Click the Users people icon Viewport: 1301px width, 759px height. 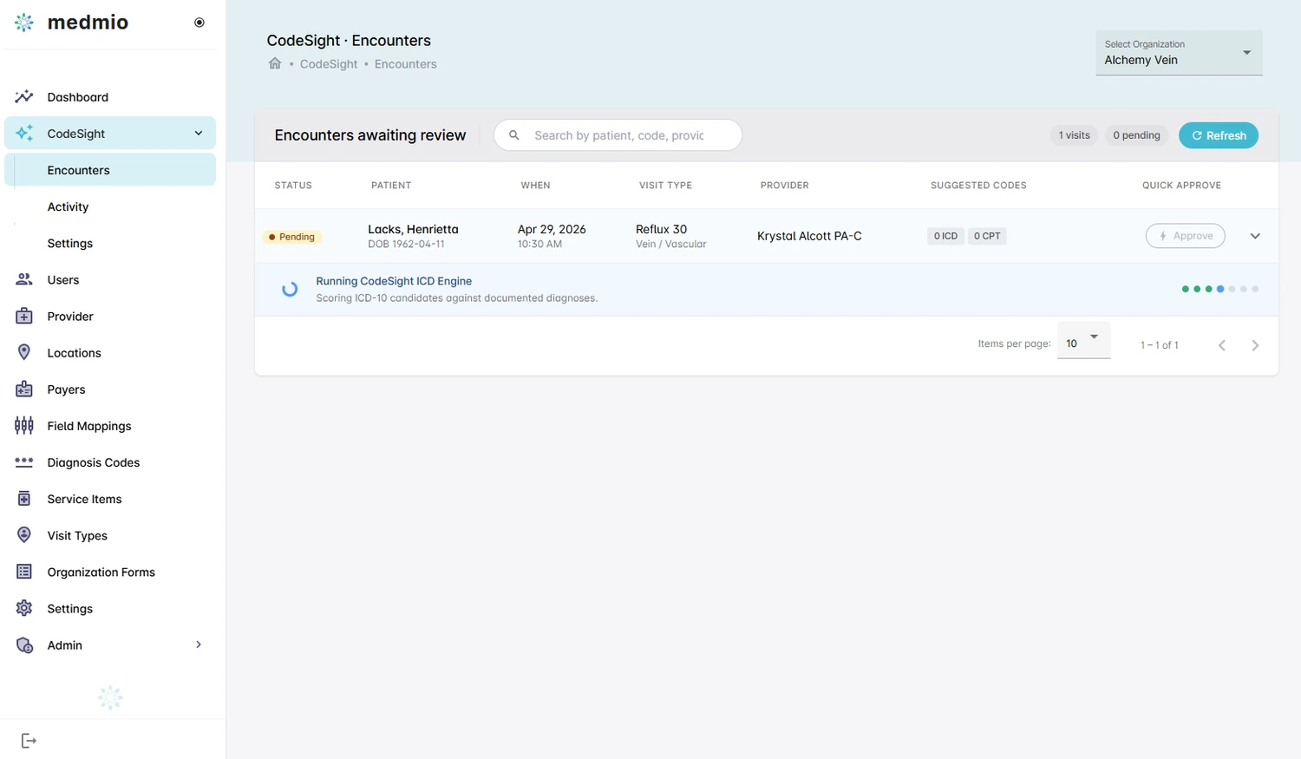pyautogui.click(x=24, y=279)
